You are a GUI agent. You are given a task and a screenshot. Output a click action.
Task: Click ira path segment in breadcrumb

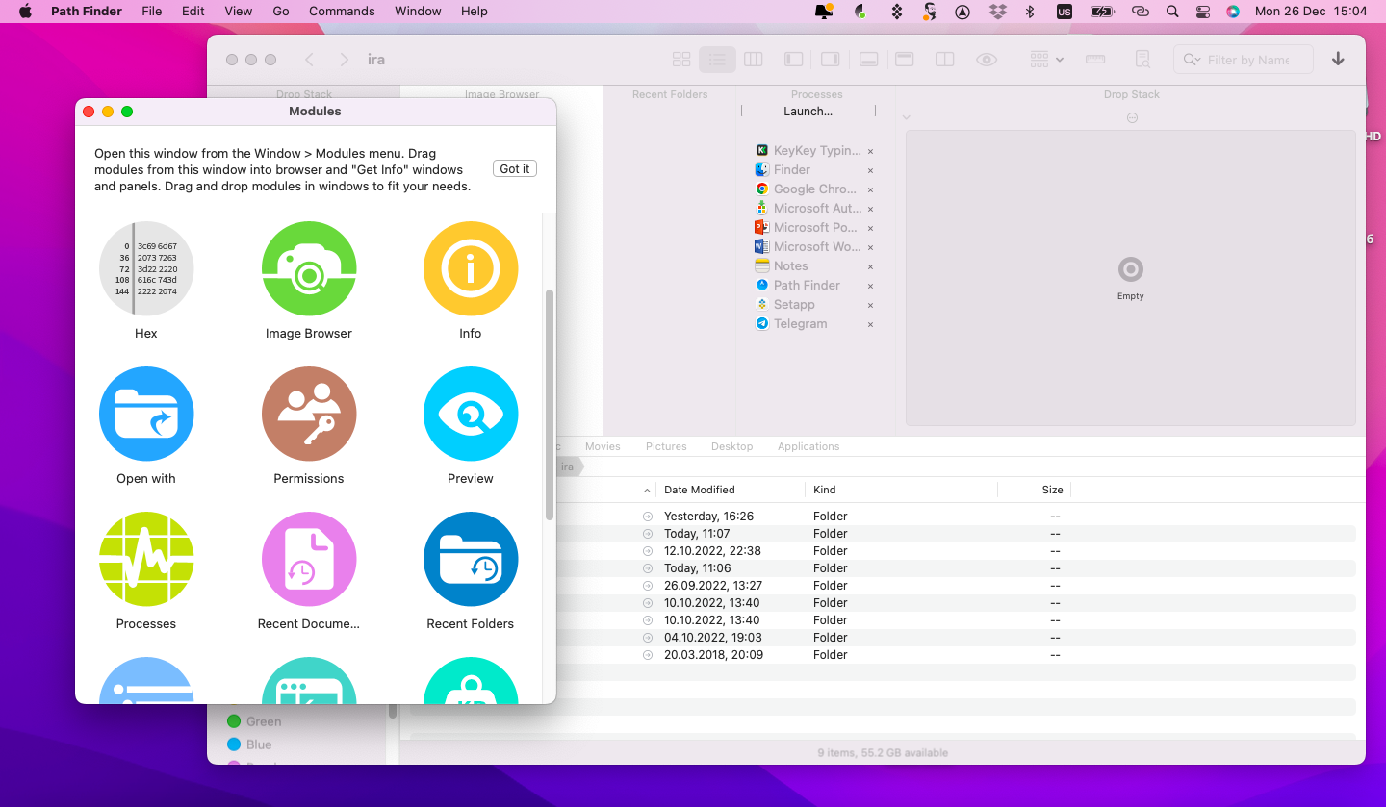568,467
